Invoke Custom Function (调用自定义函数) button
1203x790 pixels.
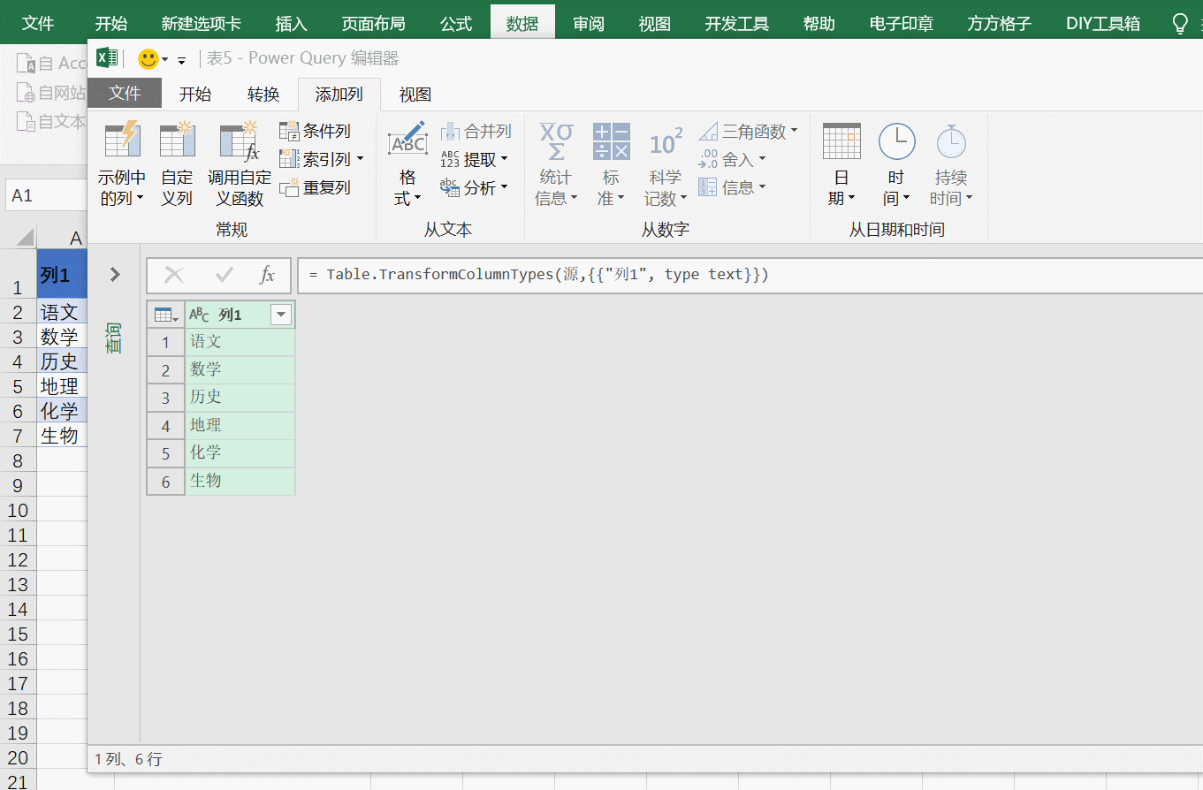(x=240, y=164)
